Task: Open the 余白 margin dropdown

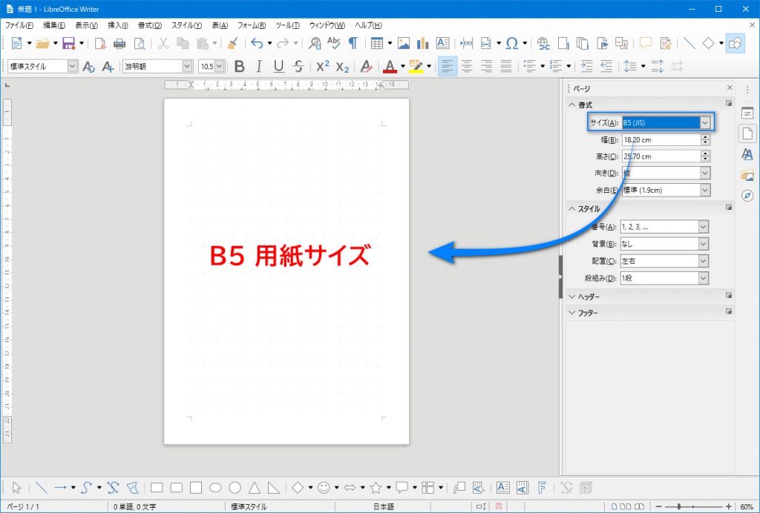Action: pos(704,191)
